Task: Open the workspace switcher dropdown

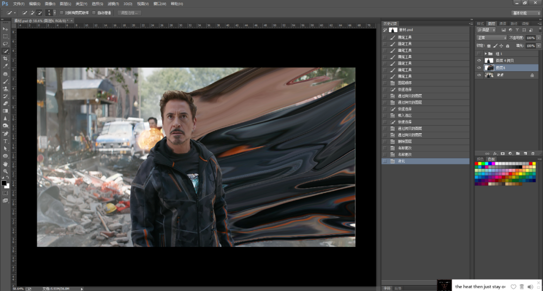Action: pyautogui.click(x=526, y=13)
